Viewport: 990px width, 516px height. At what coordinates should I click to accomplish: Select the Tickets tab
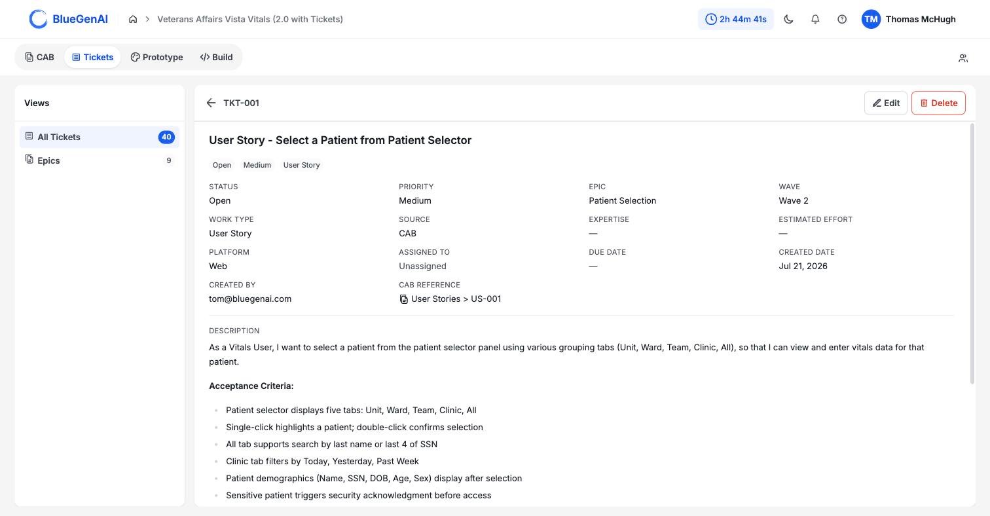point(92,57)
